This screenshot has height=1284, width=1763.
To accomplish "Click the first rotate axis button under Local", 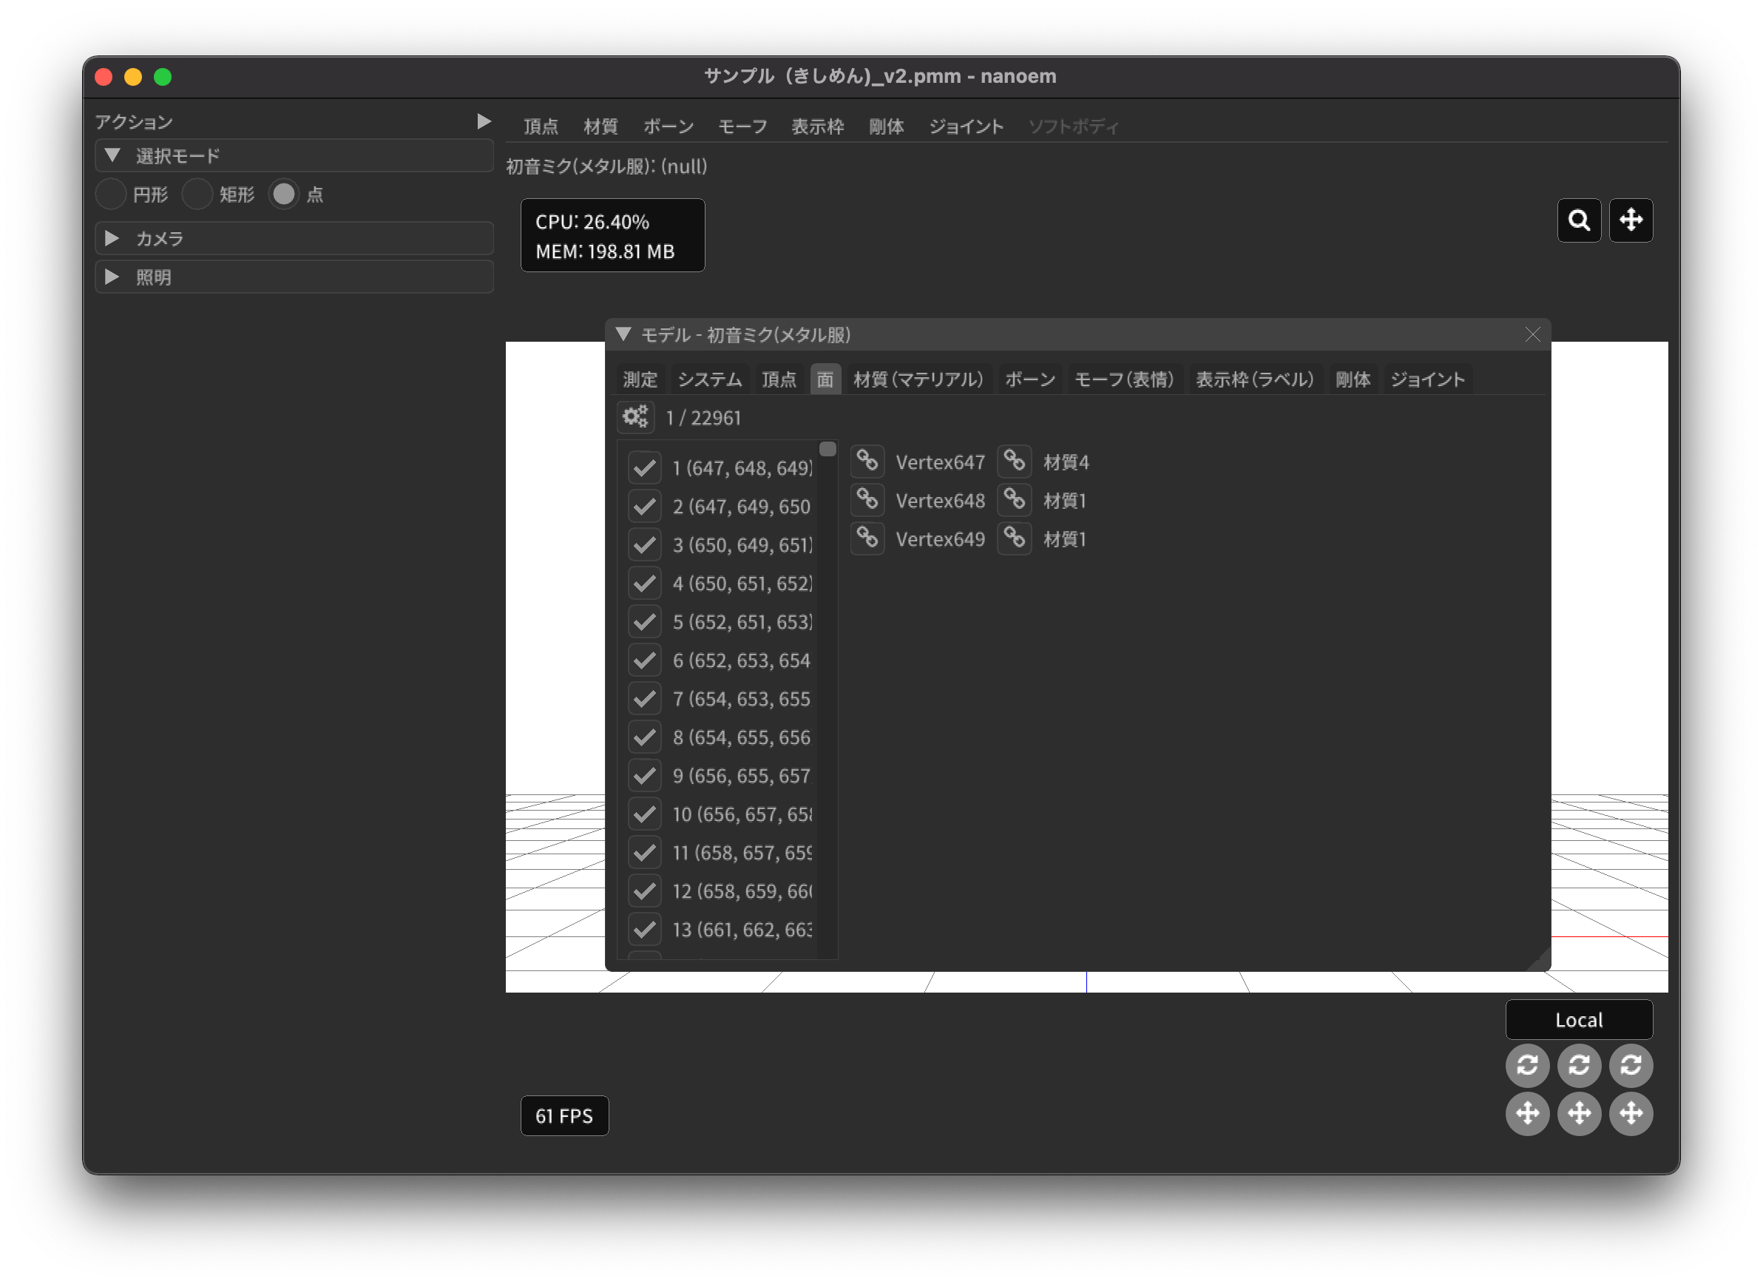I will pos(1526,1065).
